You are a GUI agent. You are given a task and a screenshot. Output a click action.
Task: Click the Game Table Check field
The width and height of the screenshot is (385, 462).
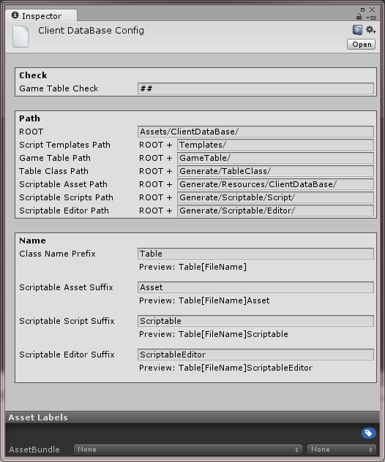tap(255, 88)
